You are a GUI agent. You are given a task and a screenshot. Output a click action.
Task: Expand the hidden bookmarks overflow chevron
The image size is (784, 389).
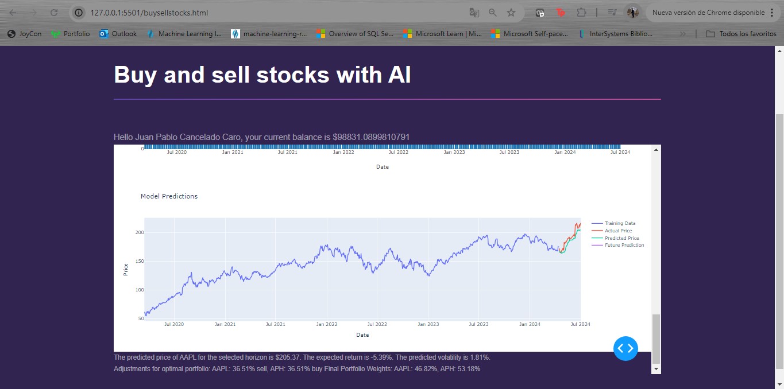[x=683, y=34]
